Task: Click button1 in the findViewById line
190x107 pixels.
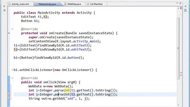Action: 74,58
